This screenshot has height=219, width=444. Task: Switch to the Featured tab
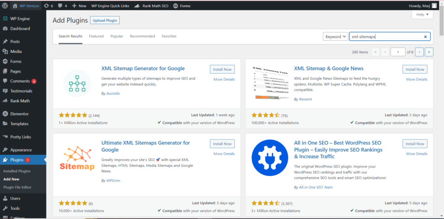(x=96, y=36)
